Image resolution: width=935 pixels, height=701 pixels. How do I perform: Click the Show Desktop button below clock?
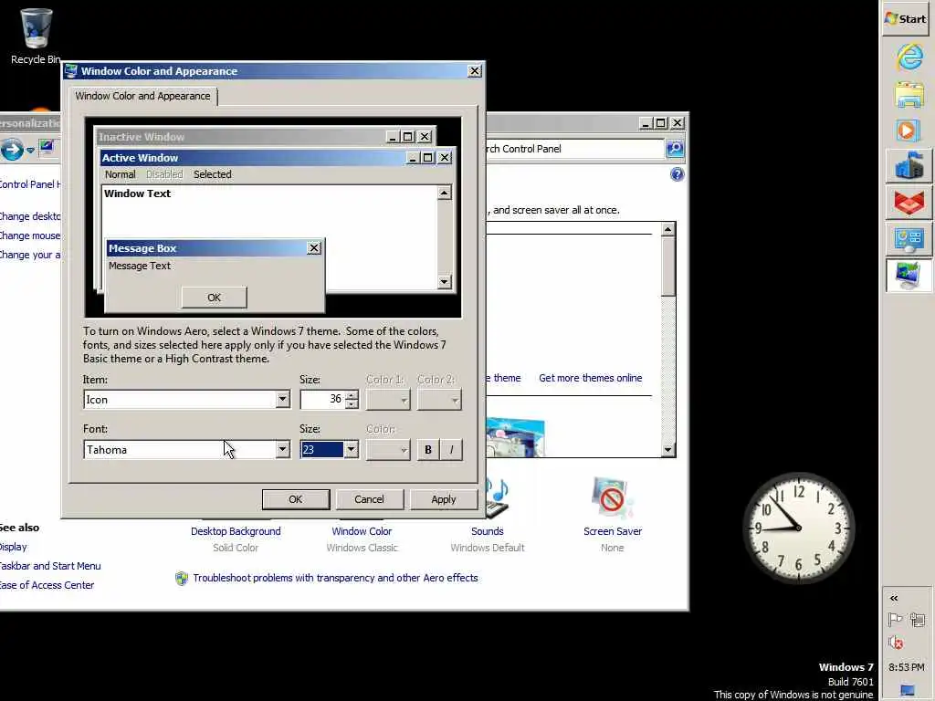(x=907, y=690)
